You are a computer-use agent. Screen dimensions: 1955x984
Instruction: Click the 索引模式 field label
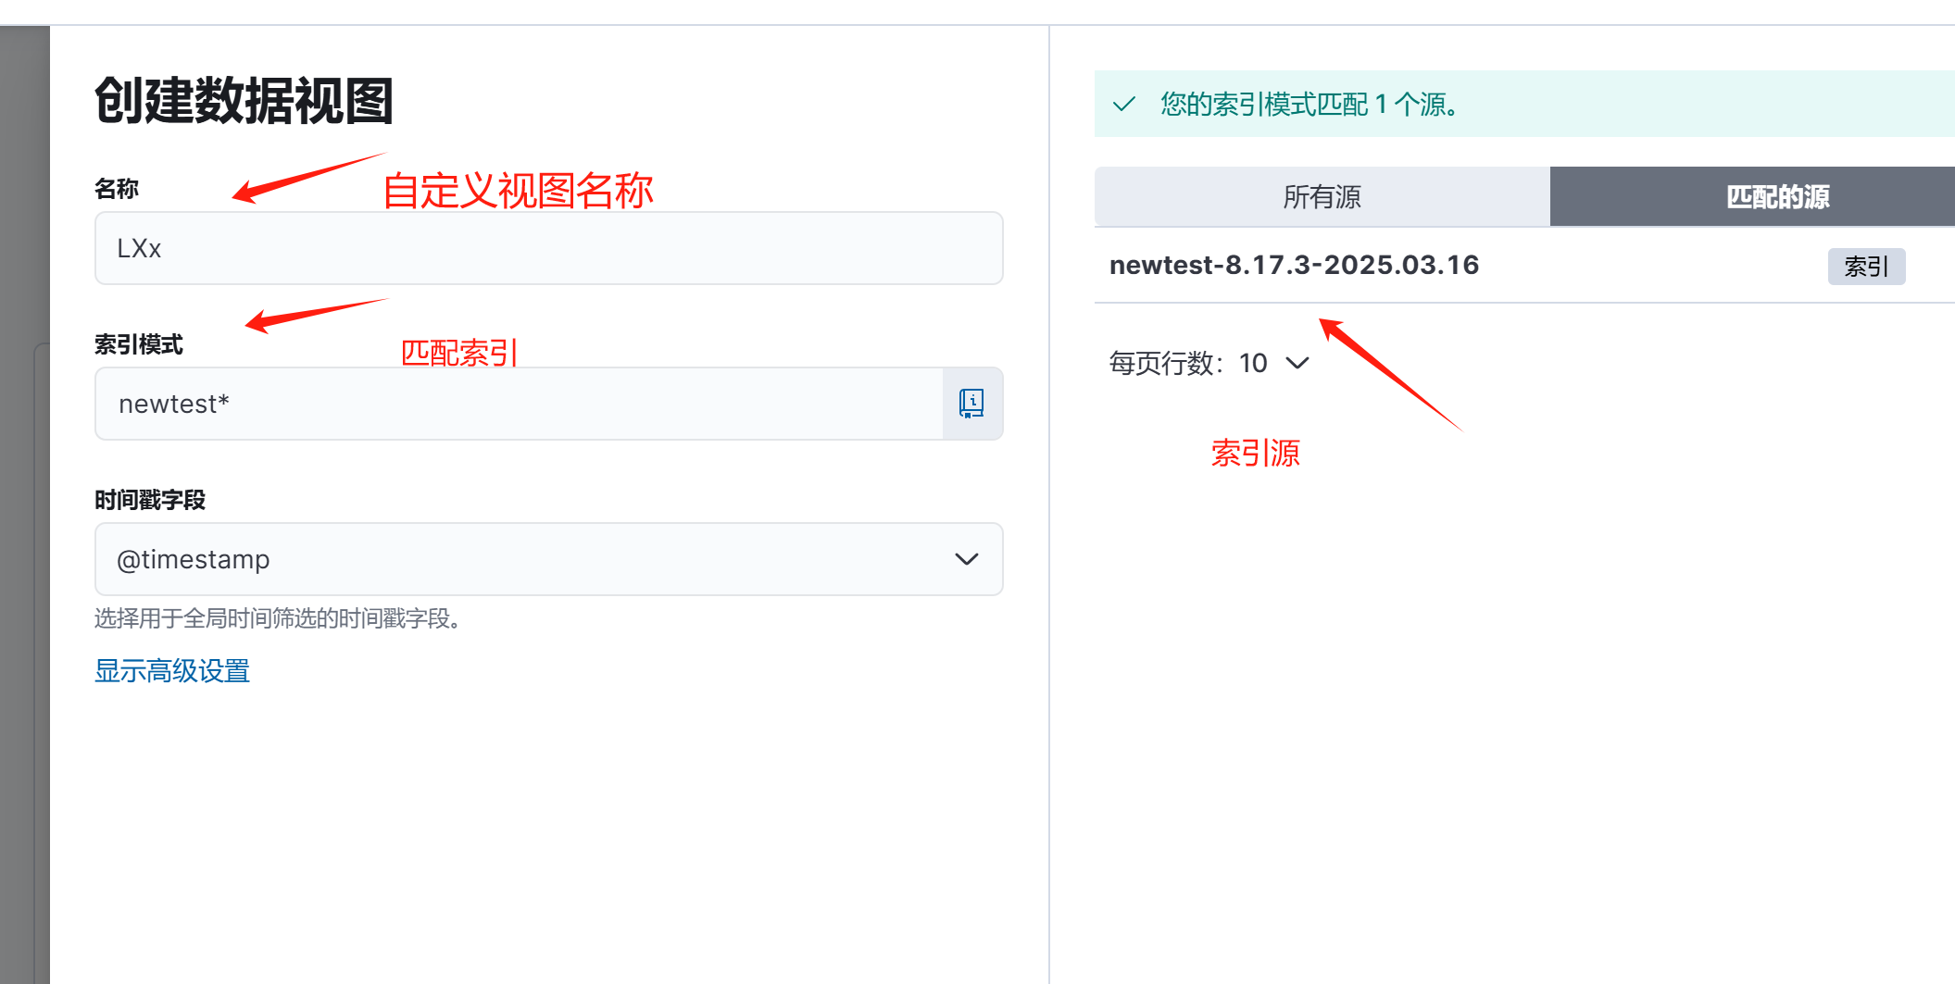[x=139, y=344]
